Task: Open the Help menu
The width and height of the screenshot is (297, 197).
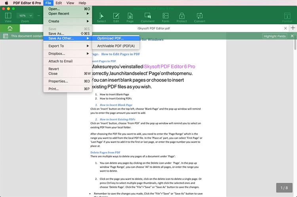Action: (82, 3)
